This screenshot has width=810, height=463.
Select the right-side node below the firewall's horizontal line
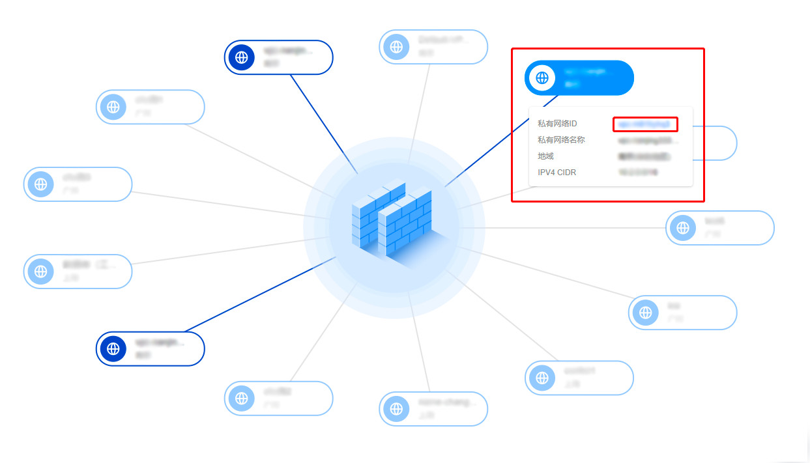(x=682, y=313)
